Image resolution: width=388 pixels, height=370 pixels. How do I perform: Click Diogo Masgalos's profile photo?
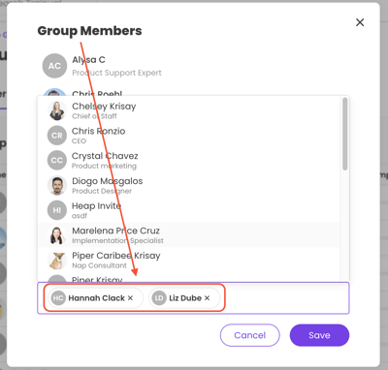pos(57,185)
